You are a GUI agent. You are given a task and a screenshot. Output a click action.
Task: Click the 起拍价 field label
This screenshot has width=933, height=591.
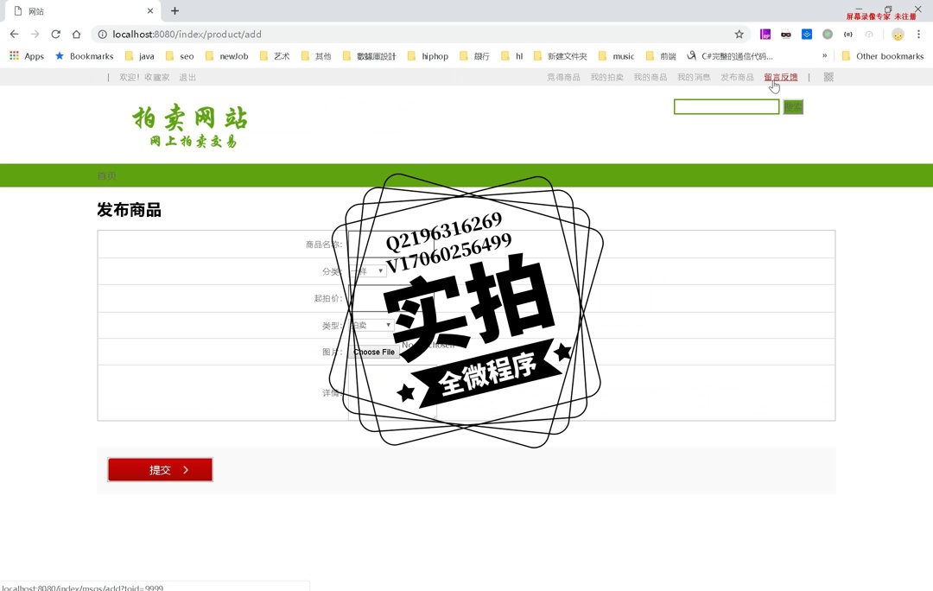328,298
